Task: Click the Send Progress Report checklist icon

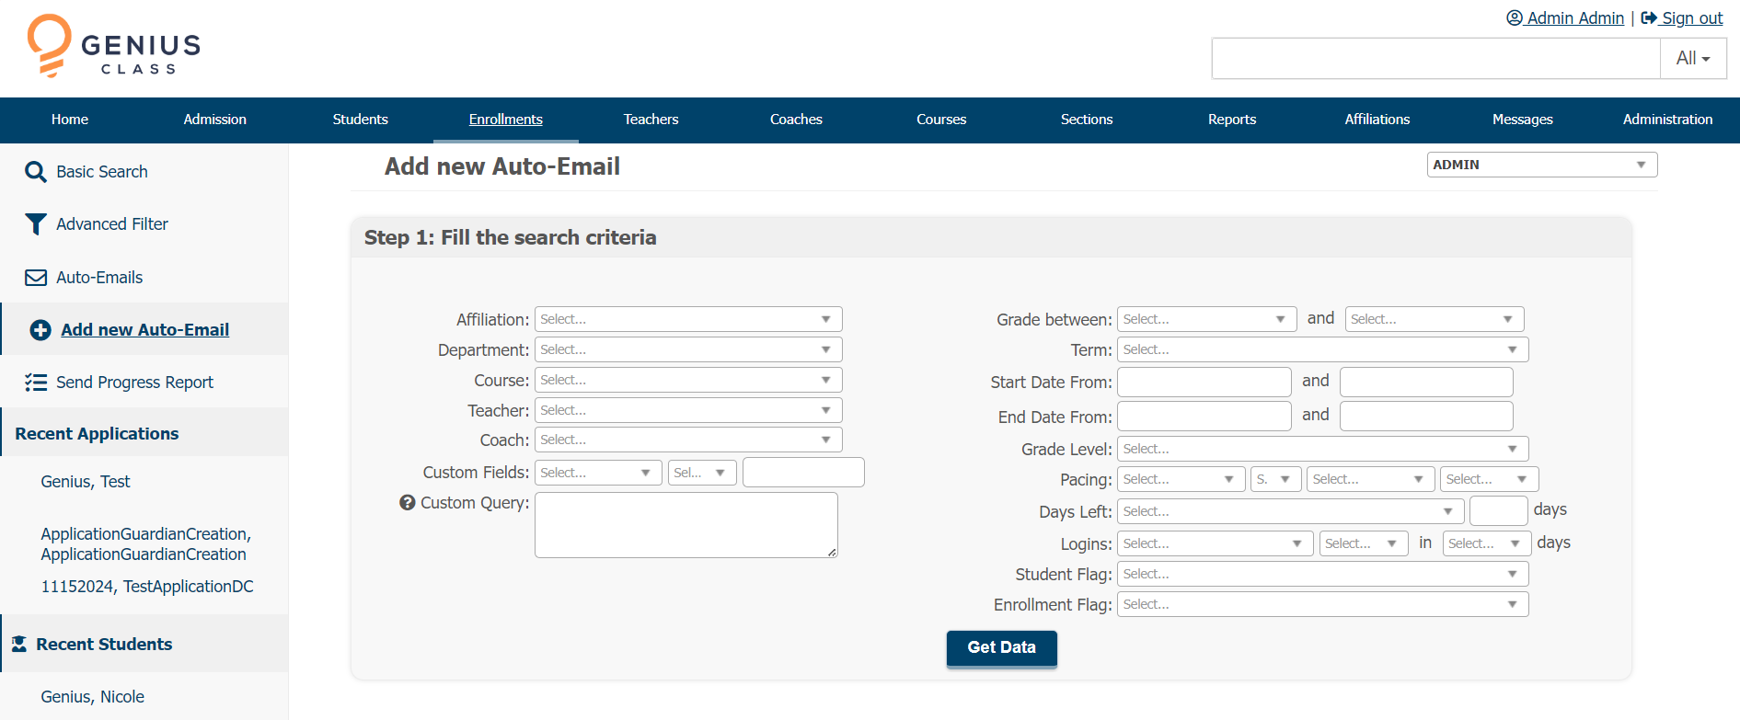Action: point(35,383)
